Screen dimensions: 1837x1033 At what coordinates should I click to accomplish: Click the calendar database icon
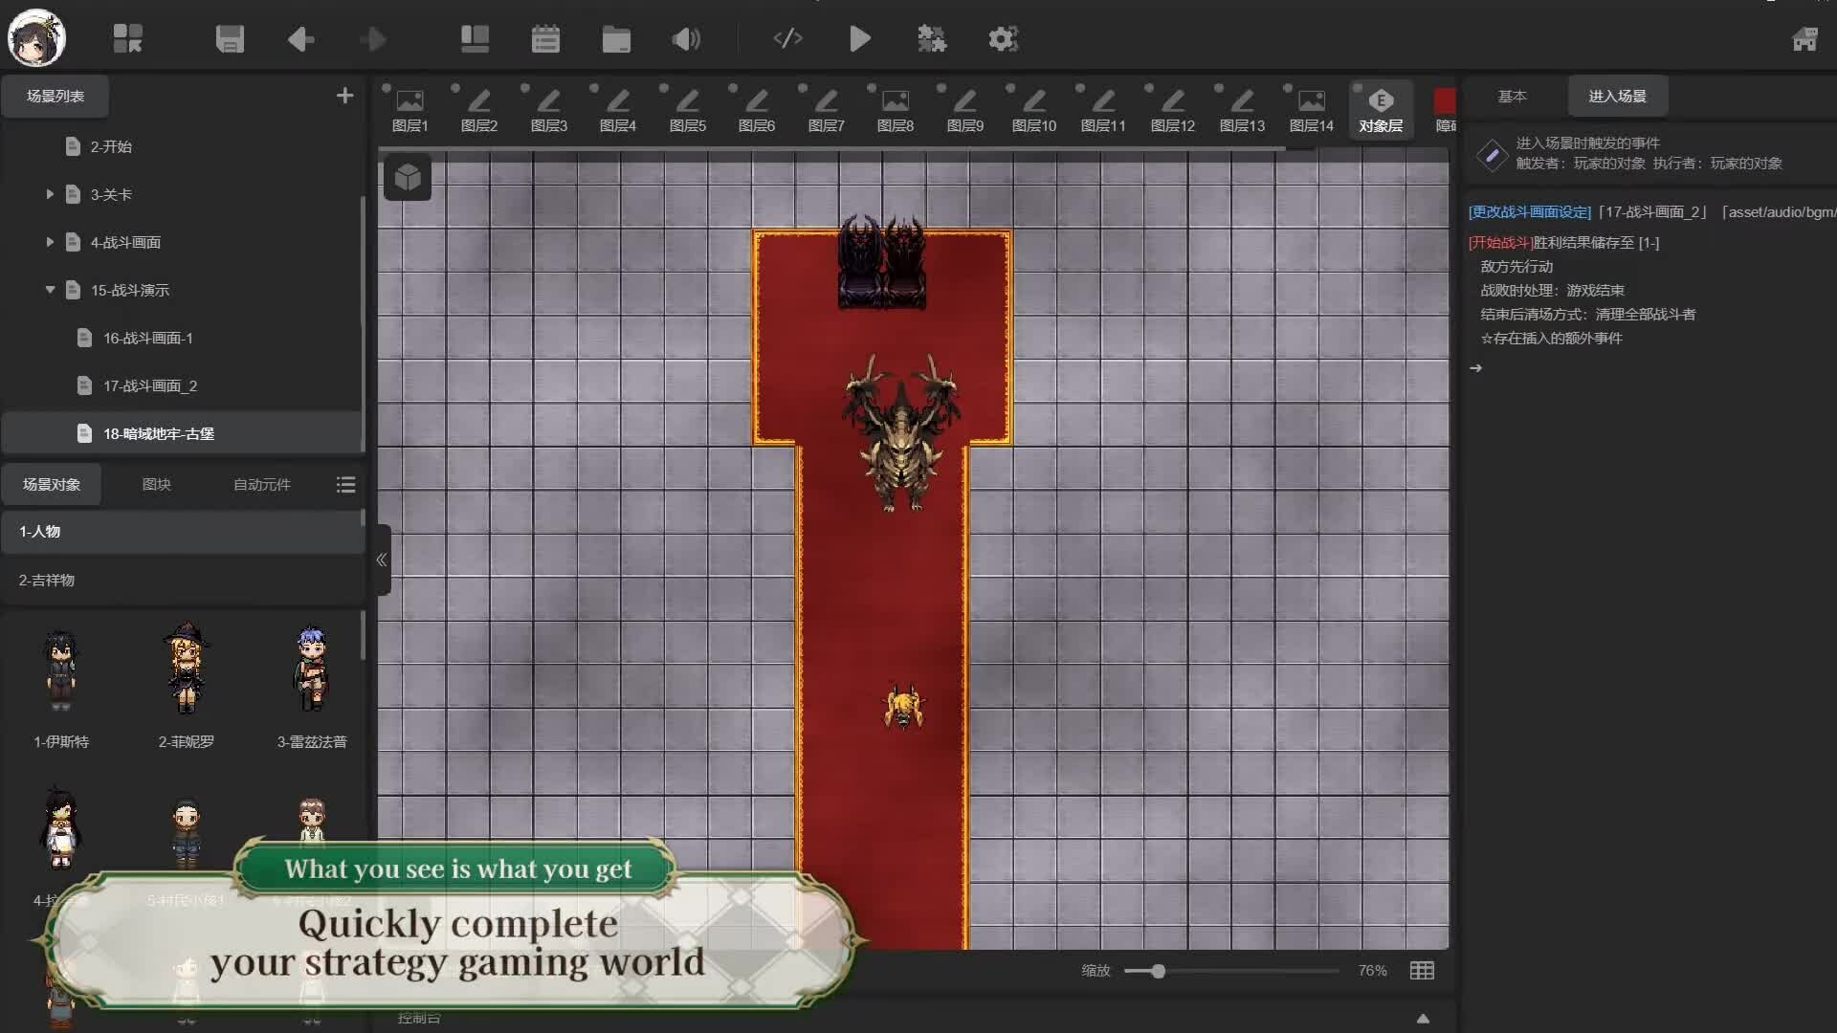pos(545,39)
